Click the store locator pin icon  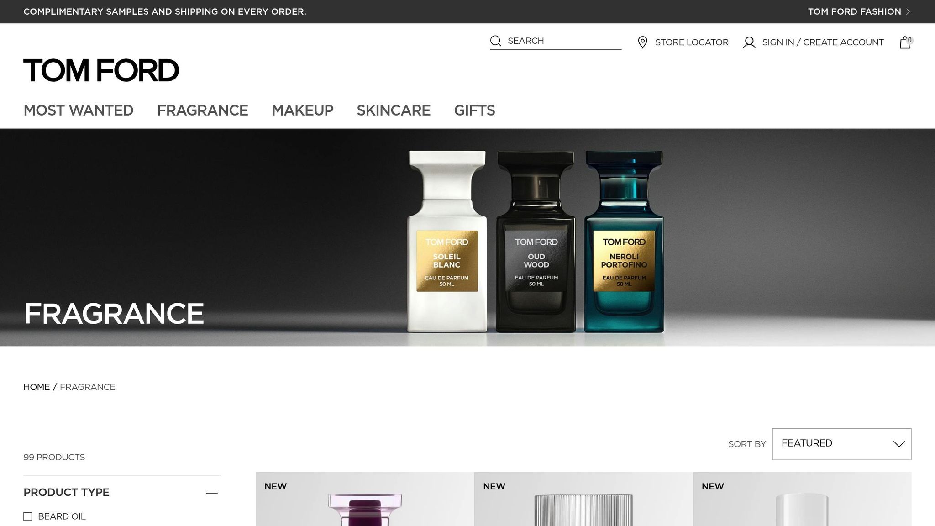click(642, 42)
